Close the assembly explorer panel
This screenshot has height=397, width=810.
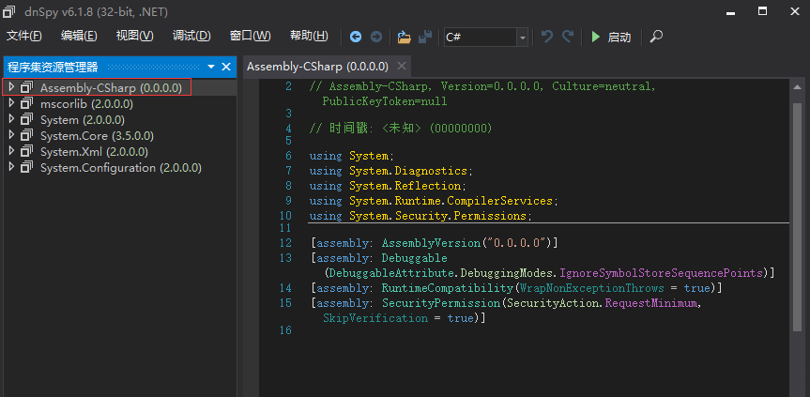226,67
